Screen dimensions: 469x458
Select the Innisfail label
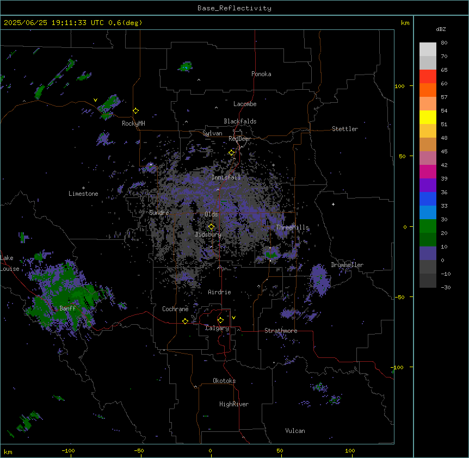click(226, 177)
